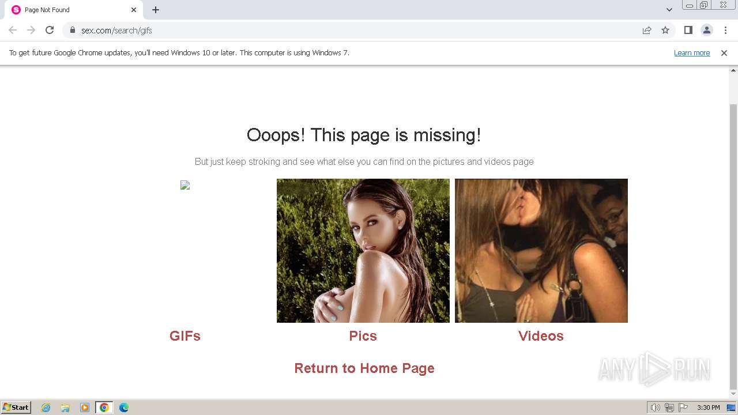The width and height of the screenshot is (738, 415).
Task: Switch to Chrome taskbar icon
Action: [x=104, y=408]
